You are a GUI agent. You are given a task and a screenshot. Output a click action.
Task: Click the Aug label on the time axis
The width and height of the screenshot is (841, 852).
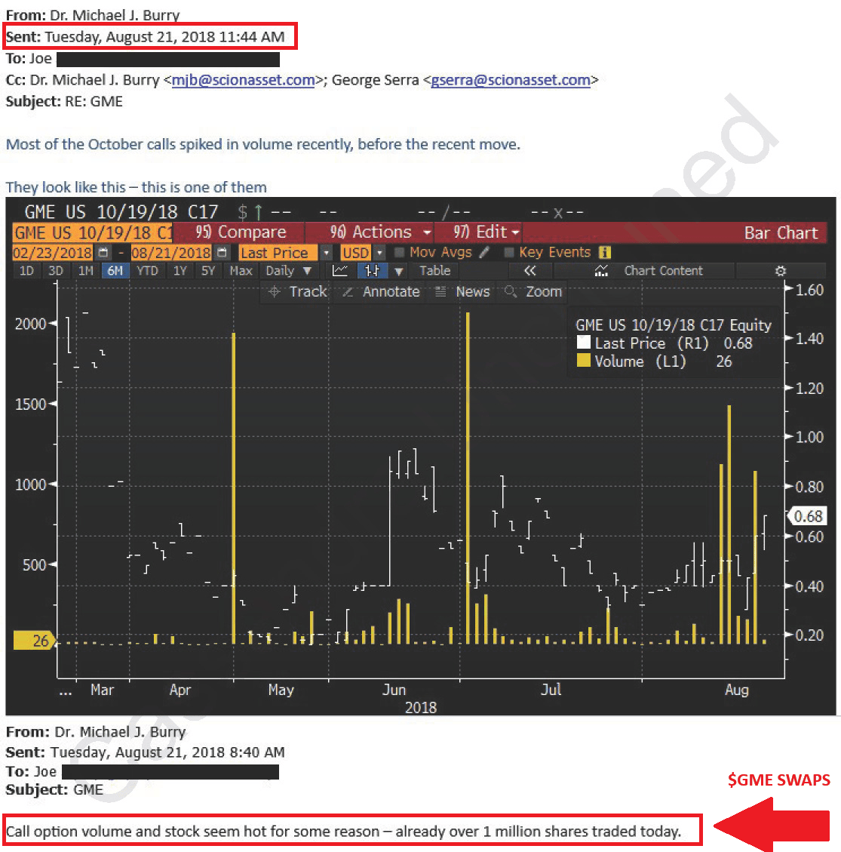(x=737, y=690)
